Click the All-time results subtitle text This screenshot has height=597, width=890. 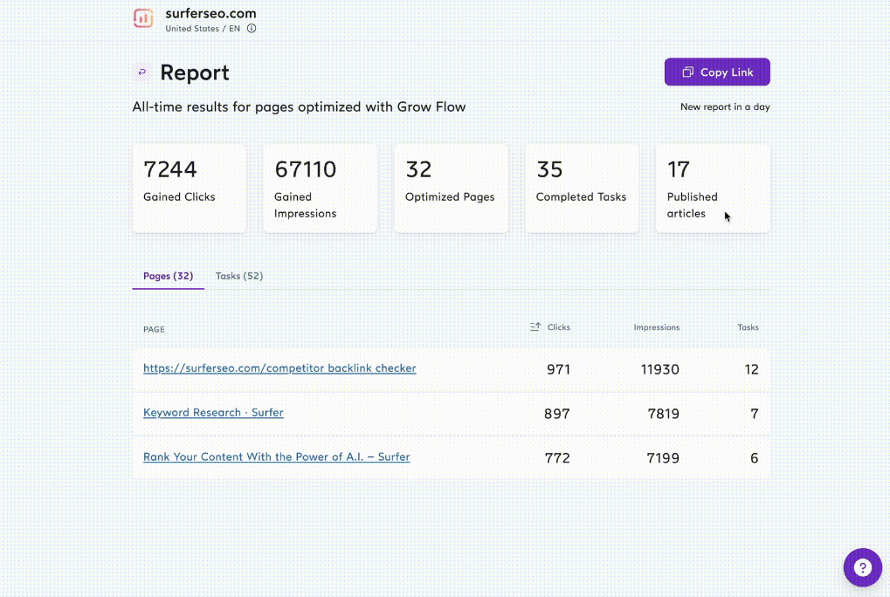tap(299, 106)
